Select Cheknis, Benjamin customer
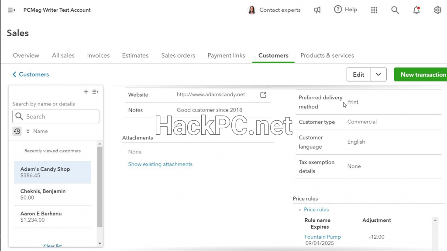Image resolution: width=447 pixels, height=251 pixels. (x=53, y=194)
